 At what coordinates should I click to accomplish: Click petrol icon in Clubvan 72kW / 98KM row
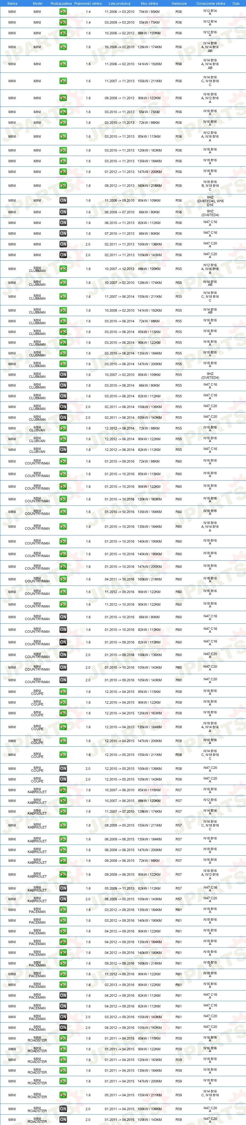tap(63, 429)
